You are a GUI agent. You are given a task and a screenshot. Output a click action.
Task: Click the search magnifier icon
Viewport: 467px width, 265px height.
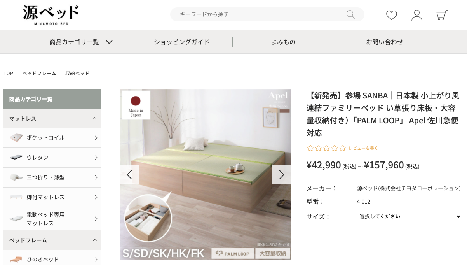coord(350,14)
